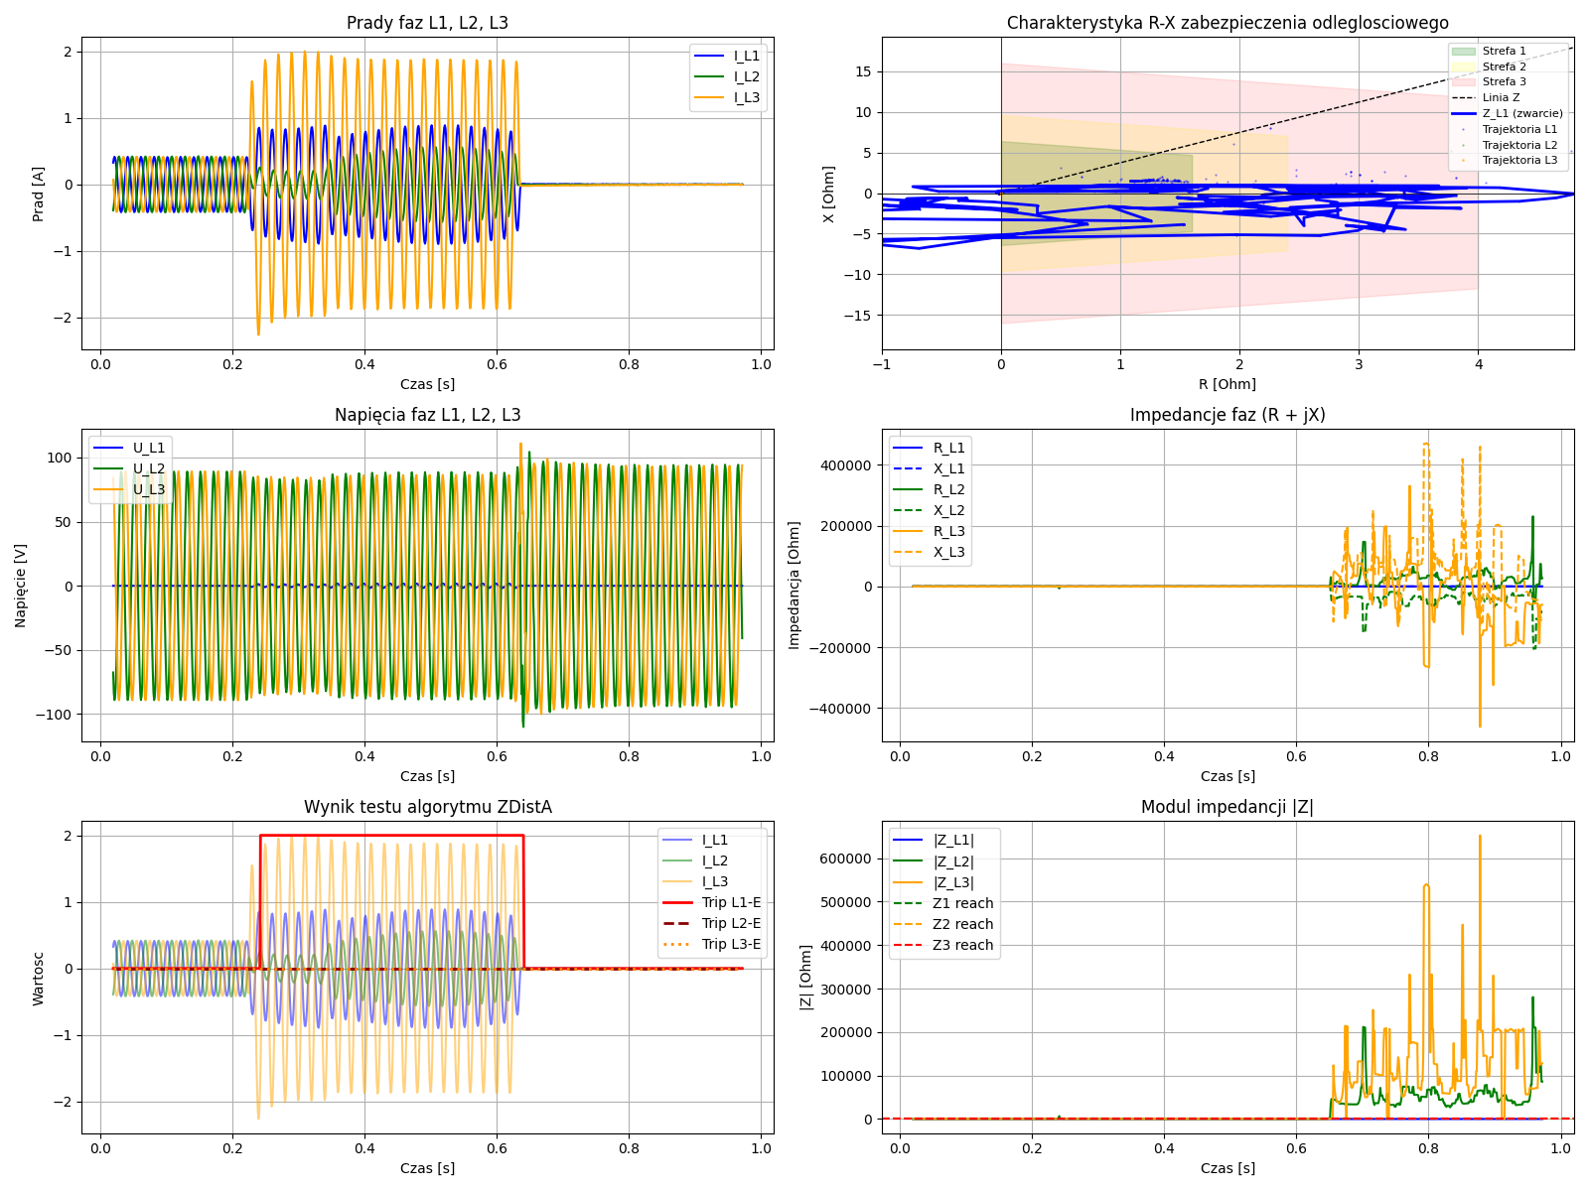1589x1191 pixels.
Task: Select the |Z_L3| legend entry
Action: click(953, 882)
